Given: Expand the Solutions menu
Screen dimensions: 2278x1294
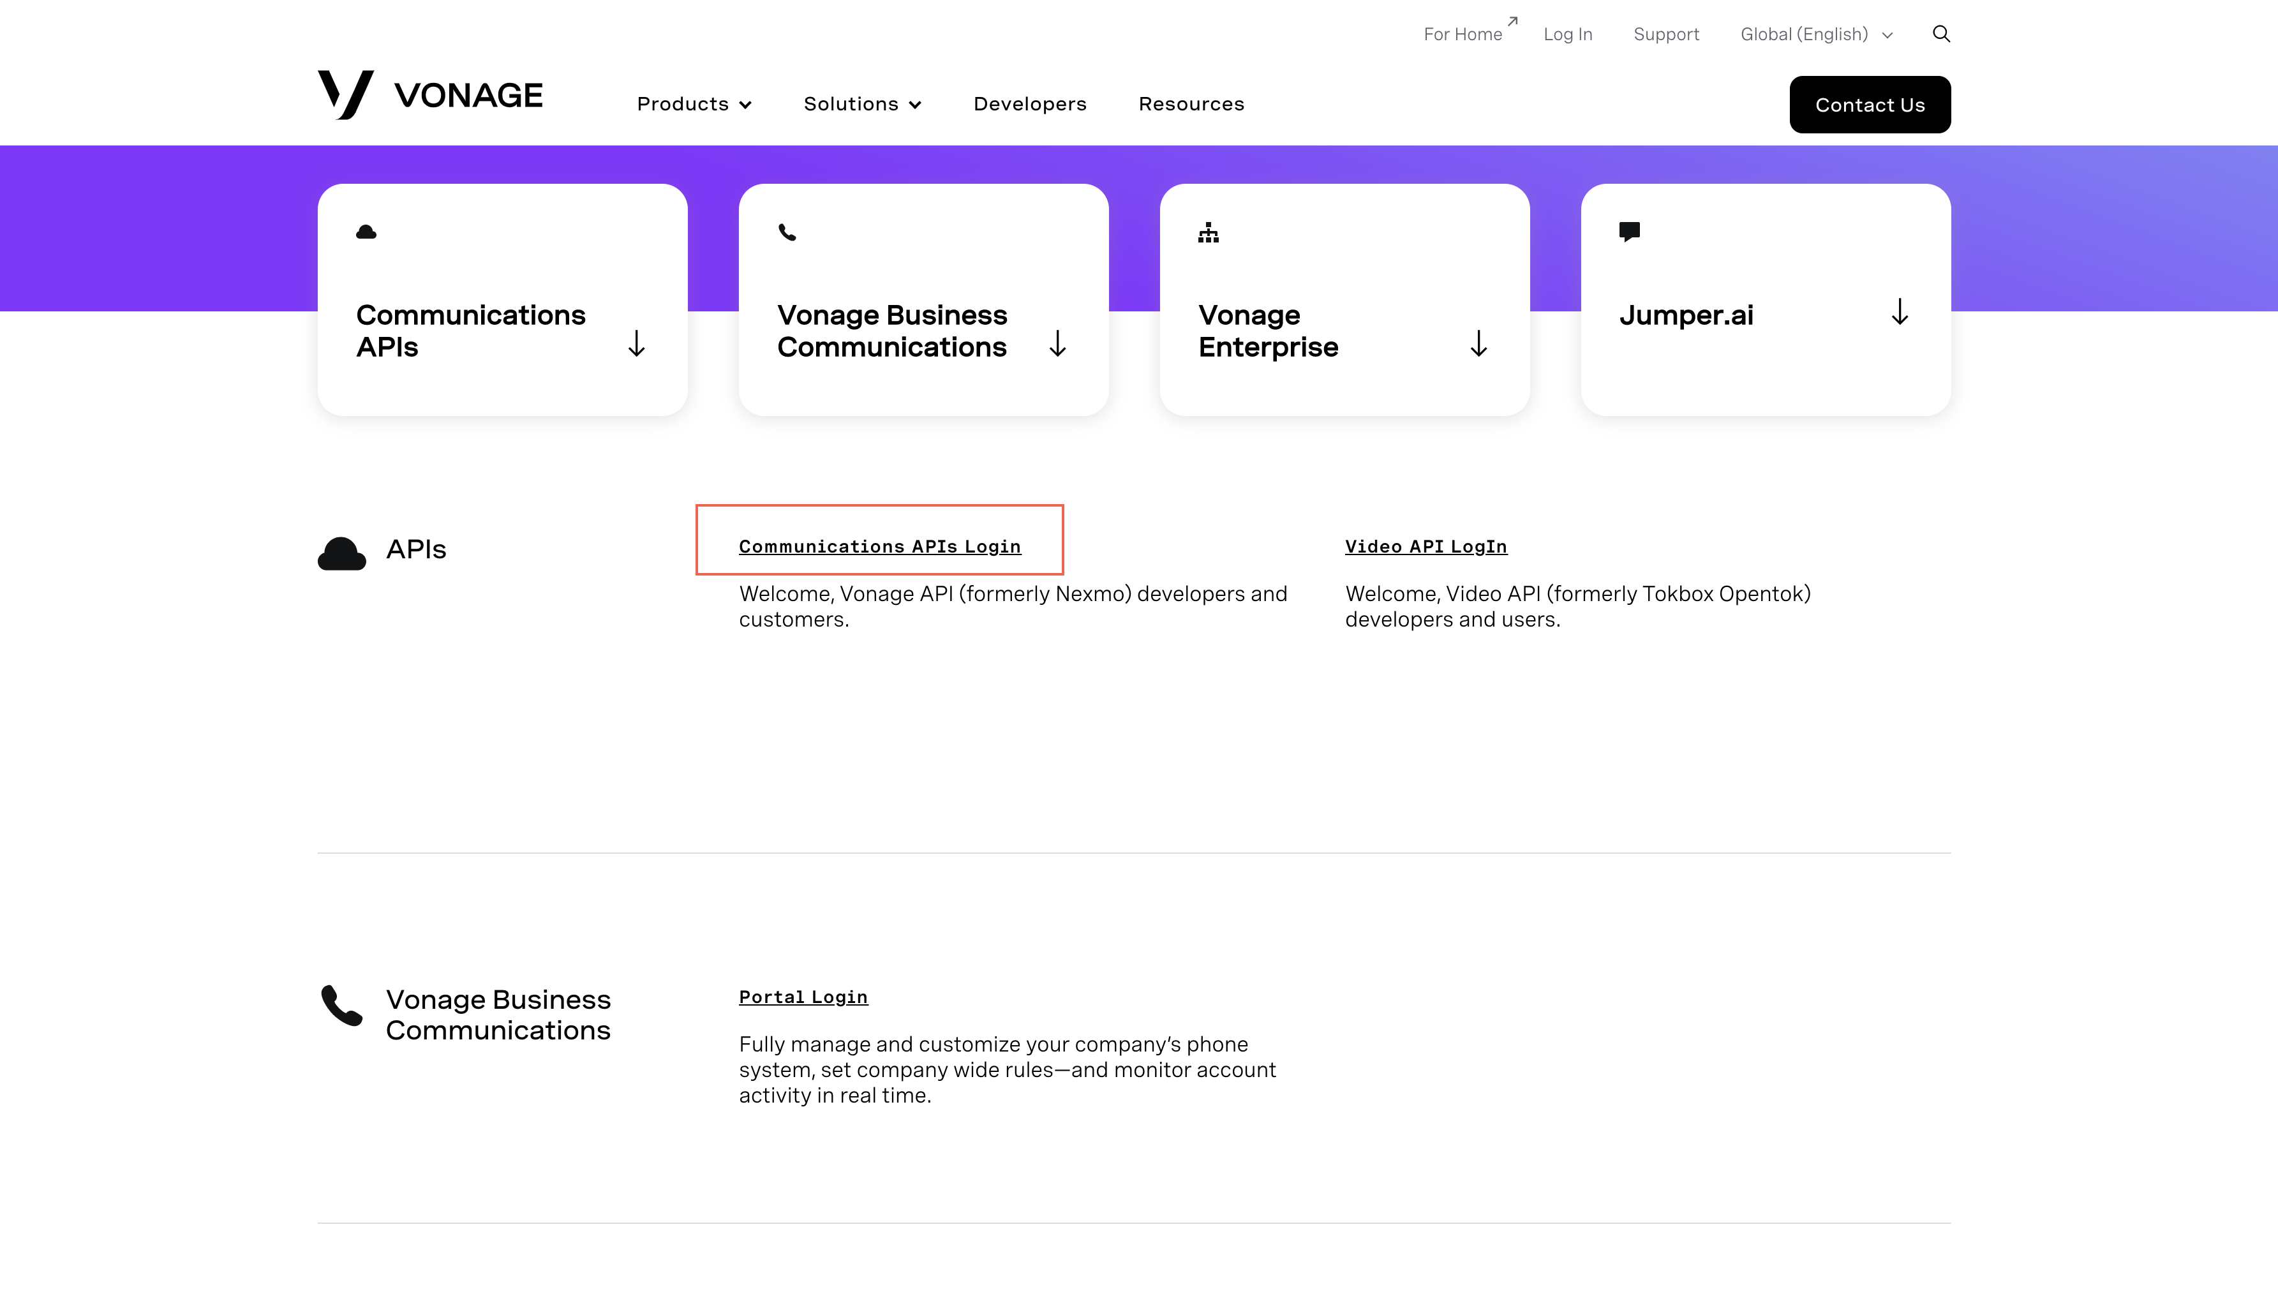Looking at the screenshot, I should tap(862, 104).
